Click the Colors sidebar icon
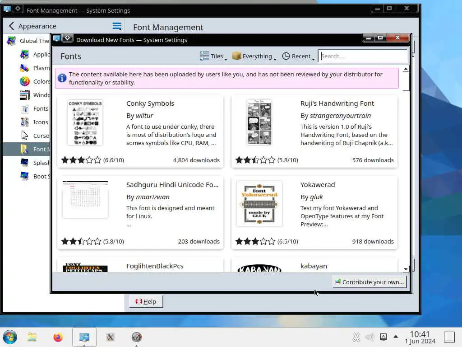Viewport: 462px width, 347px height. 25,81
